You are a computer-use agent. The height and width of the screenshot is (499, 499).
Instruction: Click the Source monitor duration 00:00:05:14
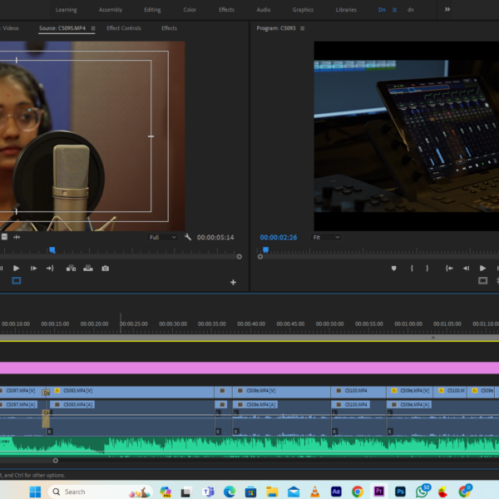[215, 237]
